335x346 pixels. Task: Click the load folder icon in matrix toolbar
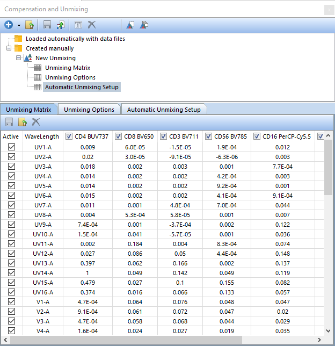point(23,122)
